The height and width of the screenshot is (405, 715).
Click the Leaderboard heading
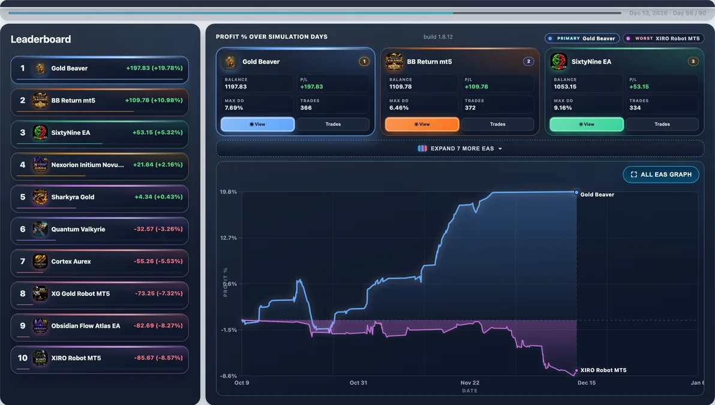41,39
